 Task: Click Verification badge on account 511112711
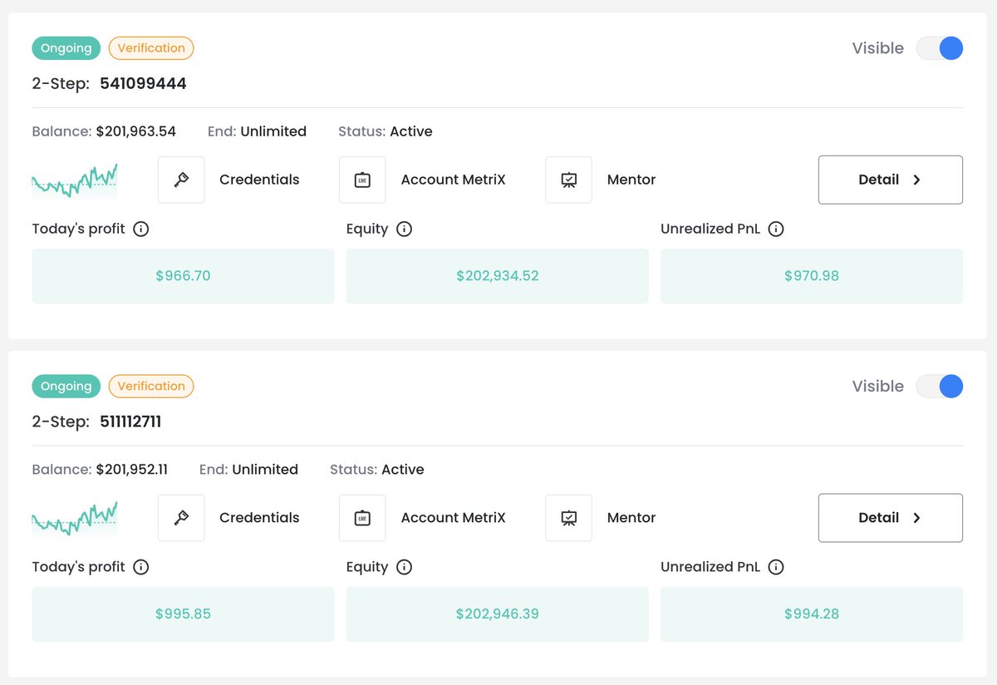(x=151, y=387)
